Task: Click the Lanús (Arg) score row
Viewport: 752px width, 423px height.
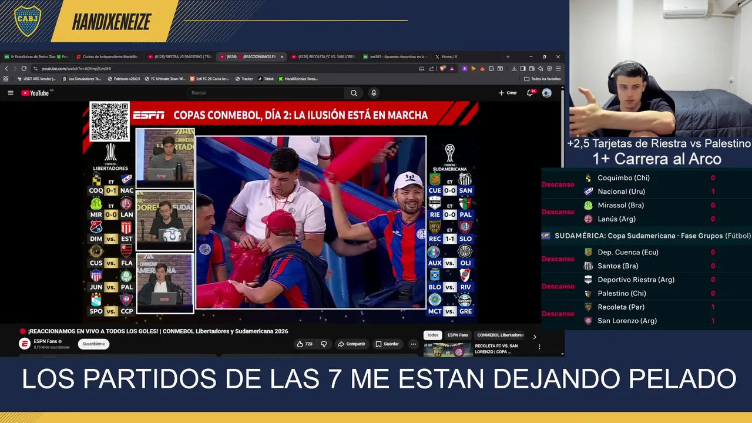Action: pos(647,219)
